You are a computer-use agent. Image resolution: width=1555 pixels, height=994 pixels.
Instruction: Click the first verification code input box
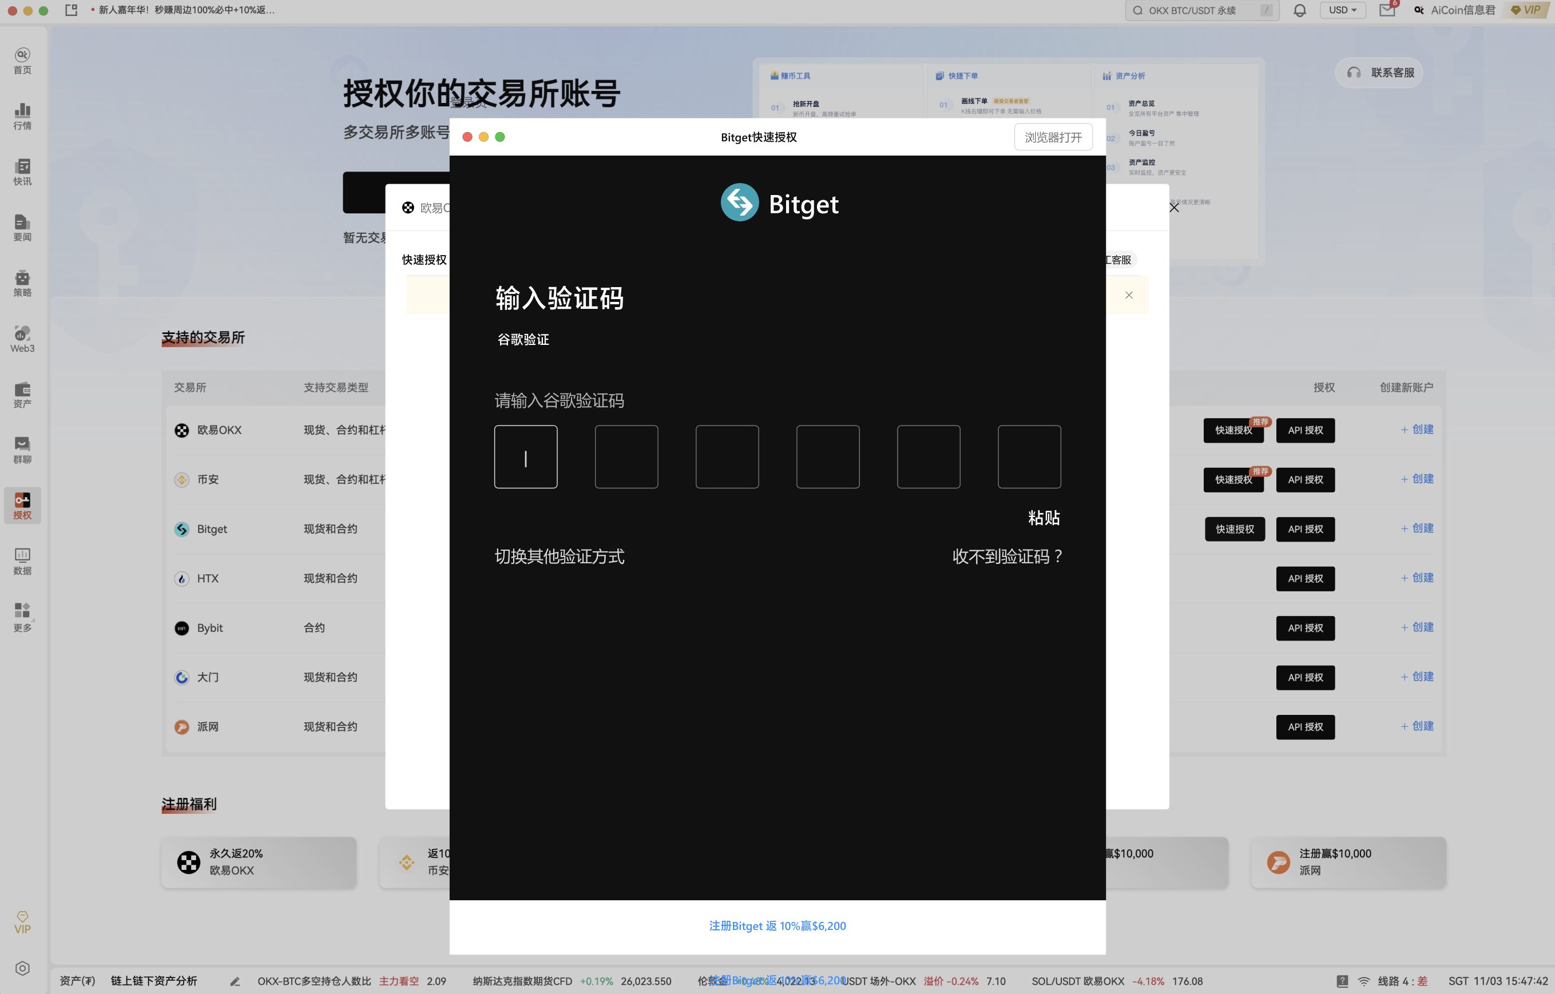(526, 456)
